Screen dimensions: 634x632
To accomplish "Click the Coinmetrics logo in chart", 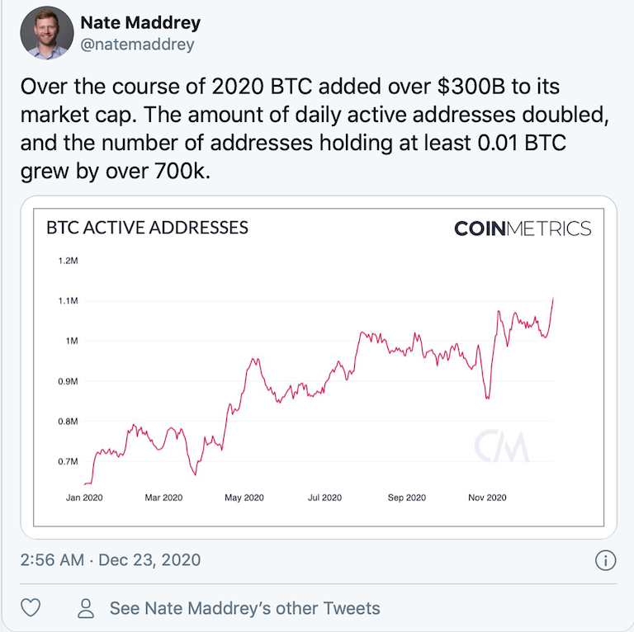I will tap(523, 229).
